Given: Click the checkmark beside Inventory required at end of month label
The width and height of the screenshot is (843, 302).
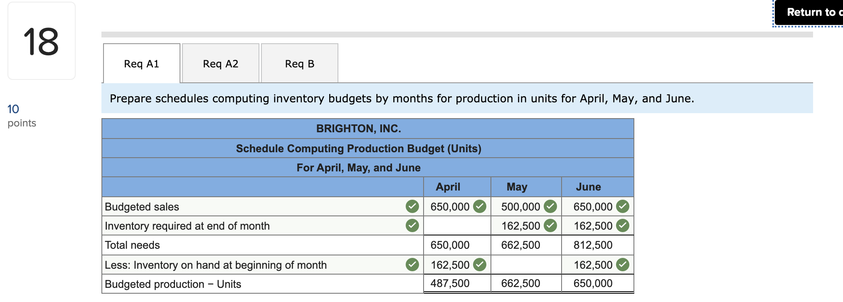Looking at the screenshot, I should pyautogui.click(x=412, y=225).
